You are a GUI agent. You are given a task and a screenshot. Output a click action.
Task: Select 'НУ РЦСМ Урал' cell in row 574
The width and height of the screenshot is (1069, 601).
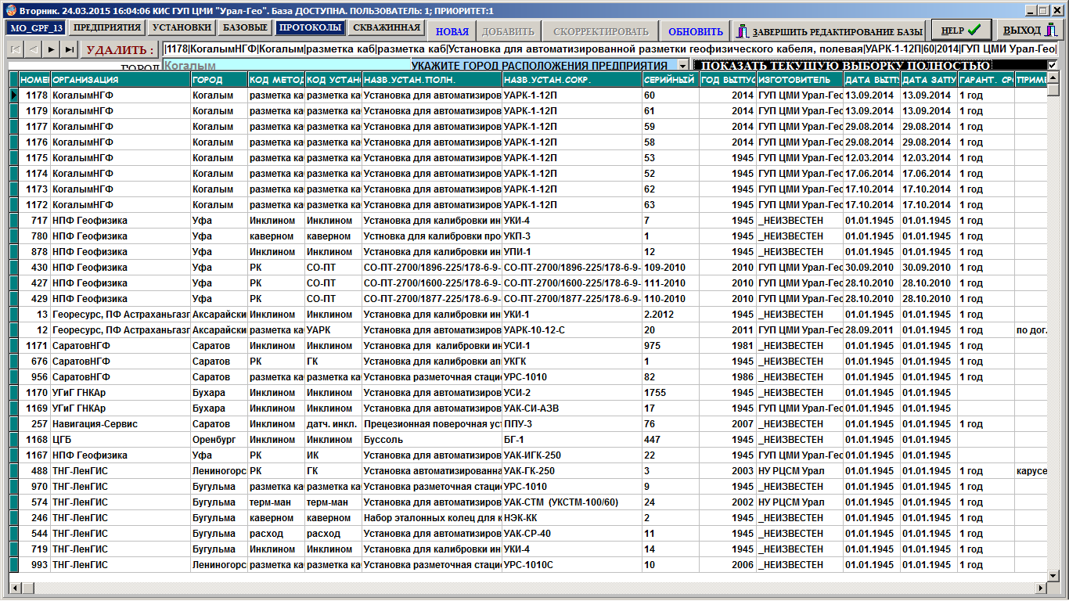point(799,502)
